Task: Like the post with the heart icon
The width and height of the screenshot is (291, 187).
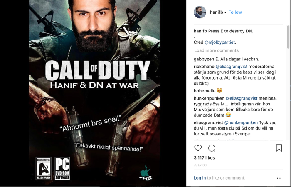Action: (x=198, y=148)
